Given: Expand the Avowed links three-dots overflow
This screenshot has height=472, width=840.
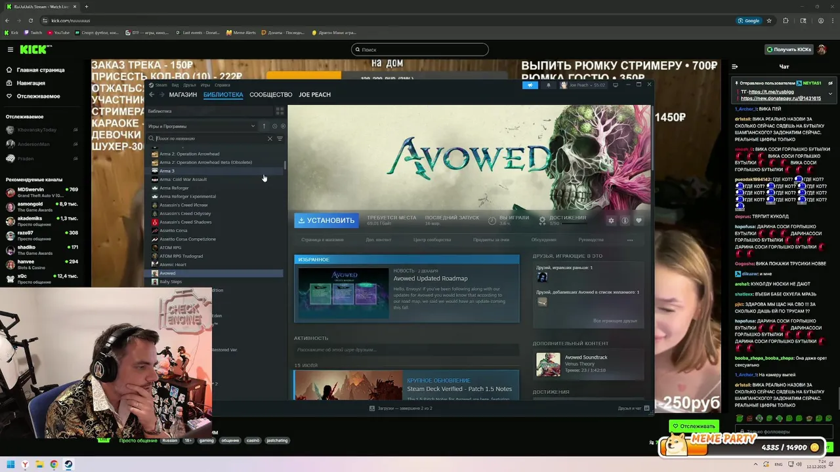Looking at the screenshot, I should (x=630, y=240).
